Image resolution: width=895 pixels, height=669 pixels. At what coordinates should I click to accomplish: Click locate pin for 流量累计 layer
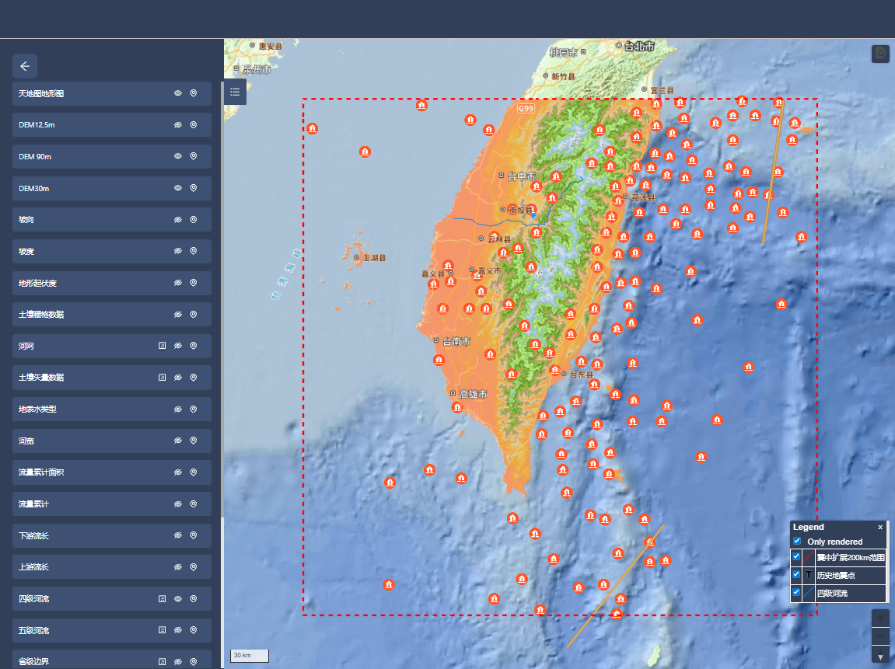click(194, 504)
